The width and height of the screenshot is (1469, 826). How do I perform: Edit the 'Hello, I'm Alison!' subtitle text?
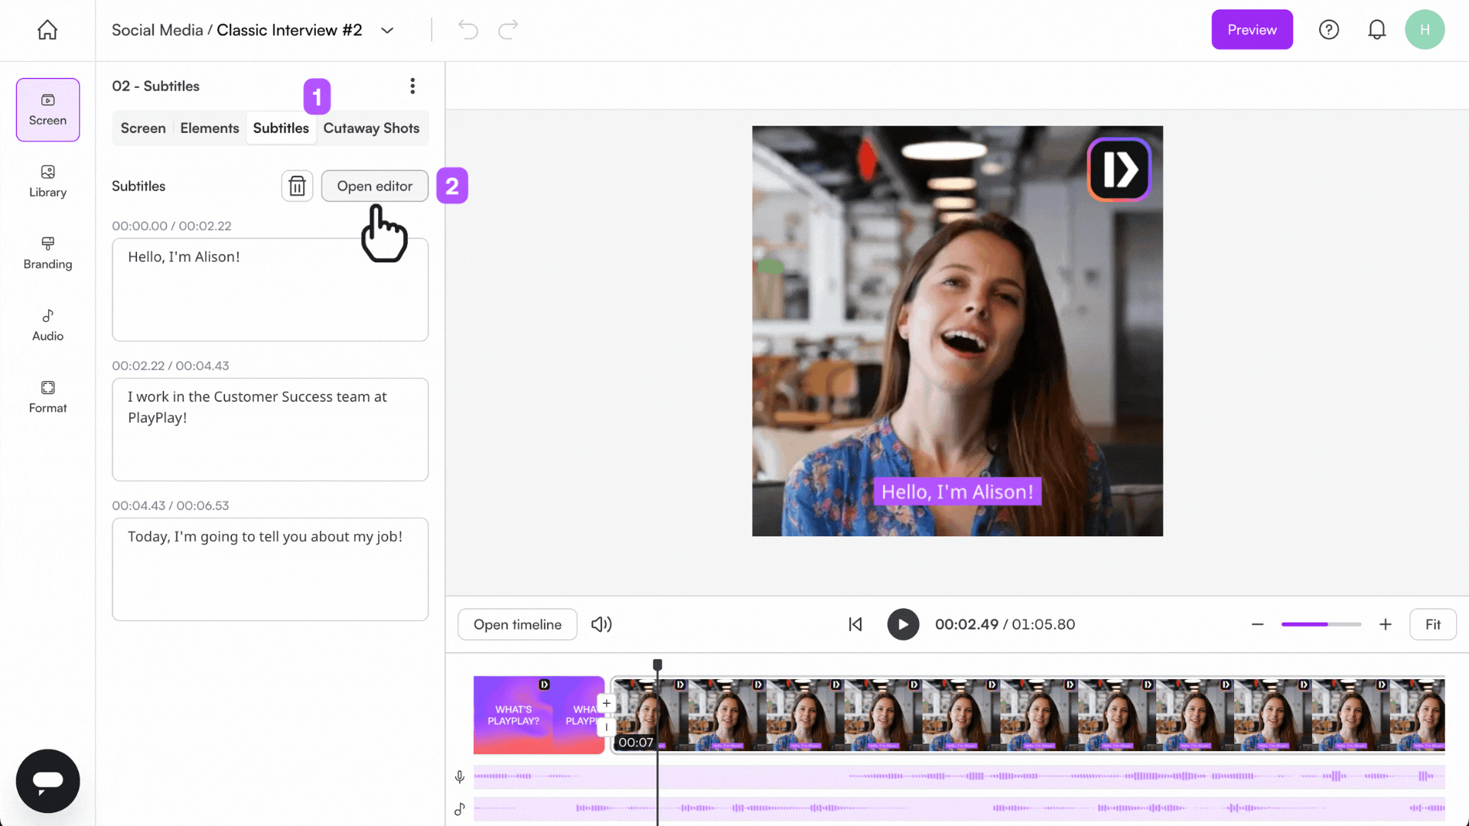pos(269,289)
